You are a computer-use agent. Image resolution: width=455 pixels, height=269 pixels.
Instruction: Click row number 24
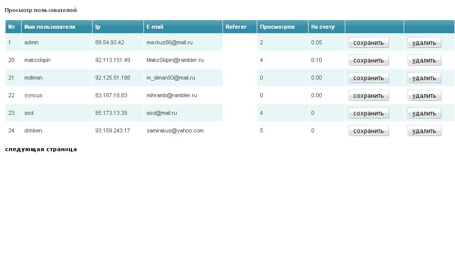[11, 130]
